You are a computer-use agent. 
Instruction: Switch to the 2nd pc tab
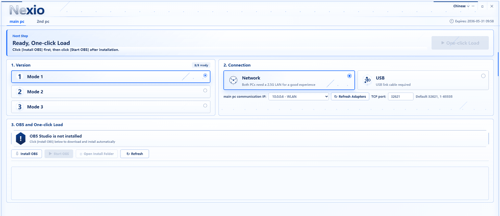click(x=43, y=21)
